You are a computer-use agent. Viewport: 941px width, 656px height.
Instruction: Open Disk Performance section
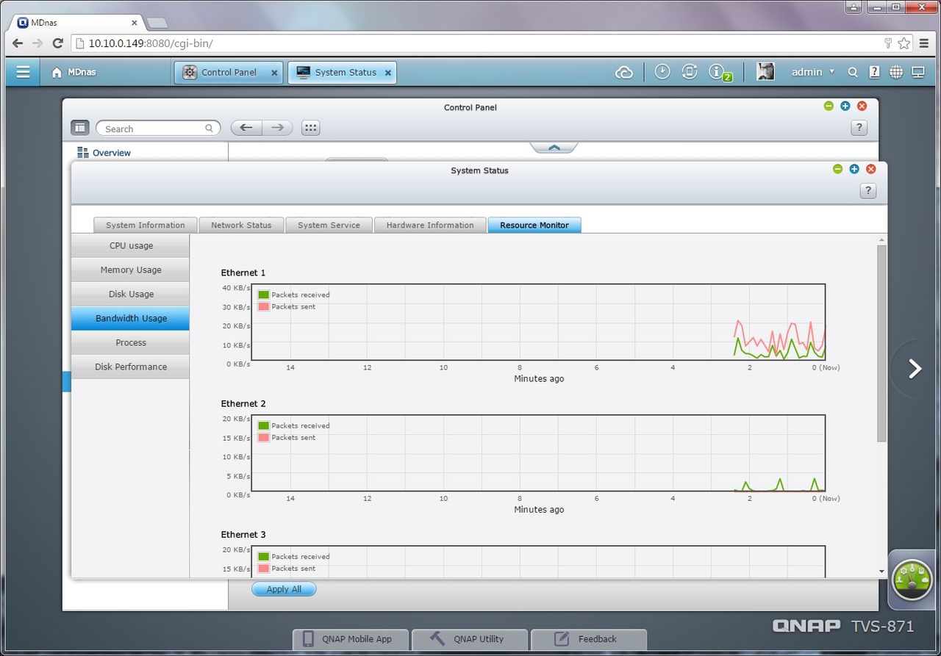coord(130,367)
